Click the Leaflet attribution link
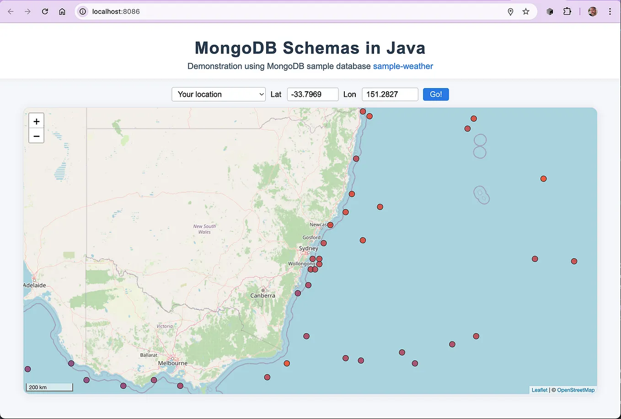Viewport: 621px width, 419px height. 539,390
